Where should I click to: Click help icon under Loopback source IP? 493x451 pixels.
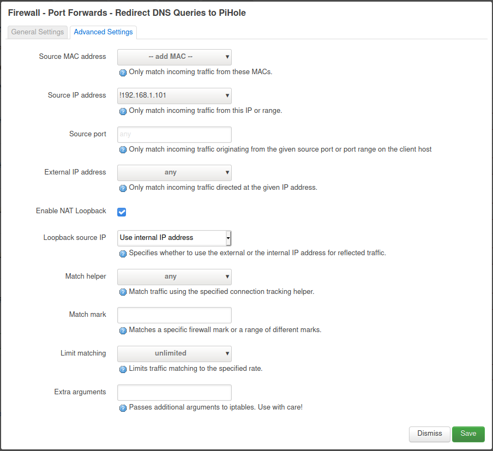(x=123, y=254)
